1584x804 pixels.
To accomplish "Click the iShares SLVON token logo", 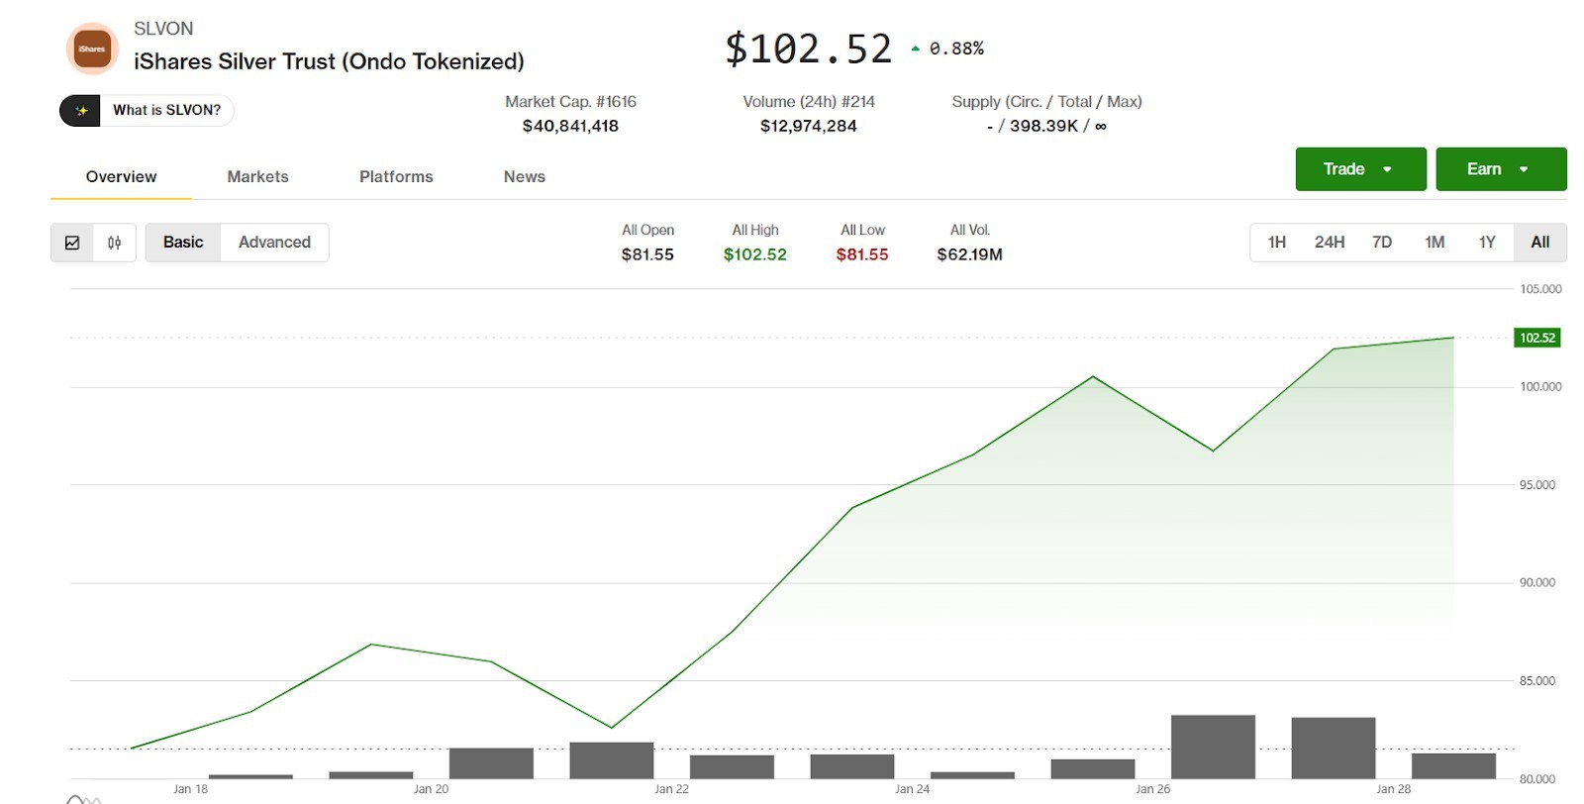I will click(x=92, y=49).
